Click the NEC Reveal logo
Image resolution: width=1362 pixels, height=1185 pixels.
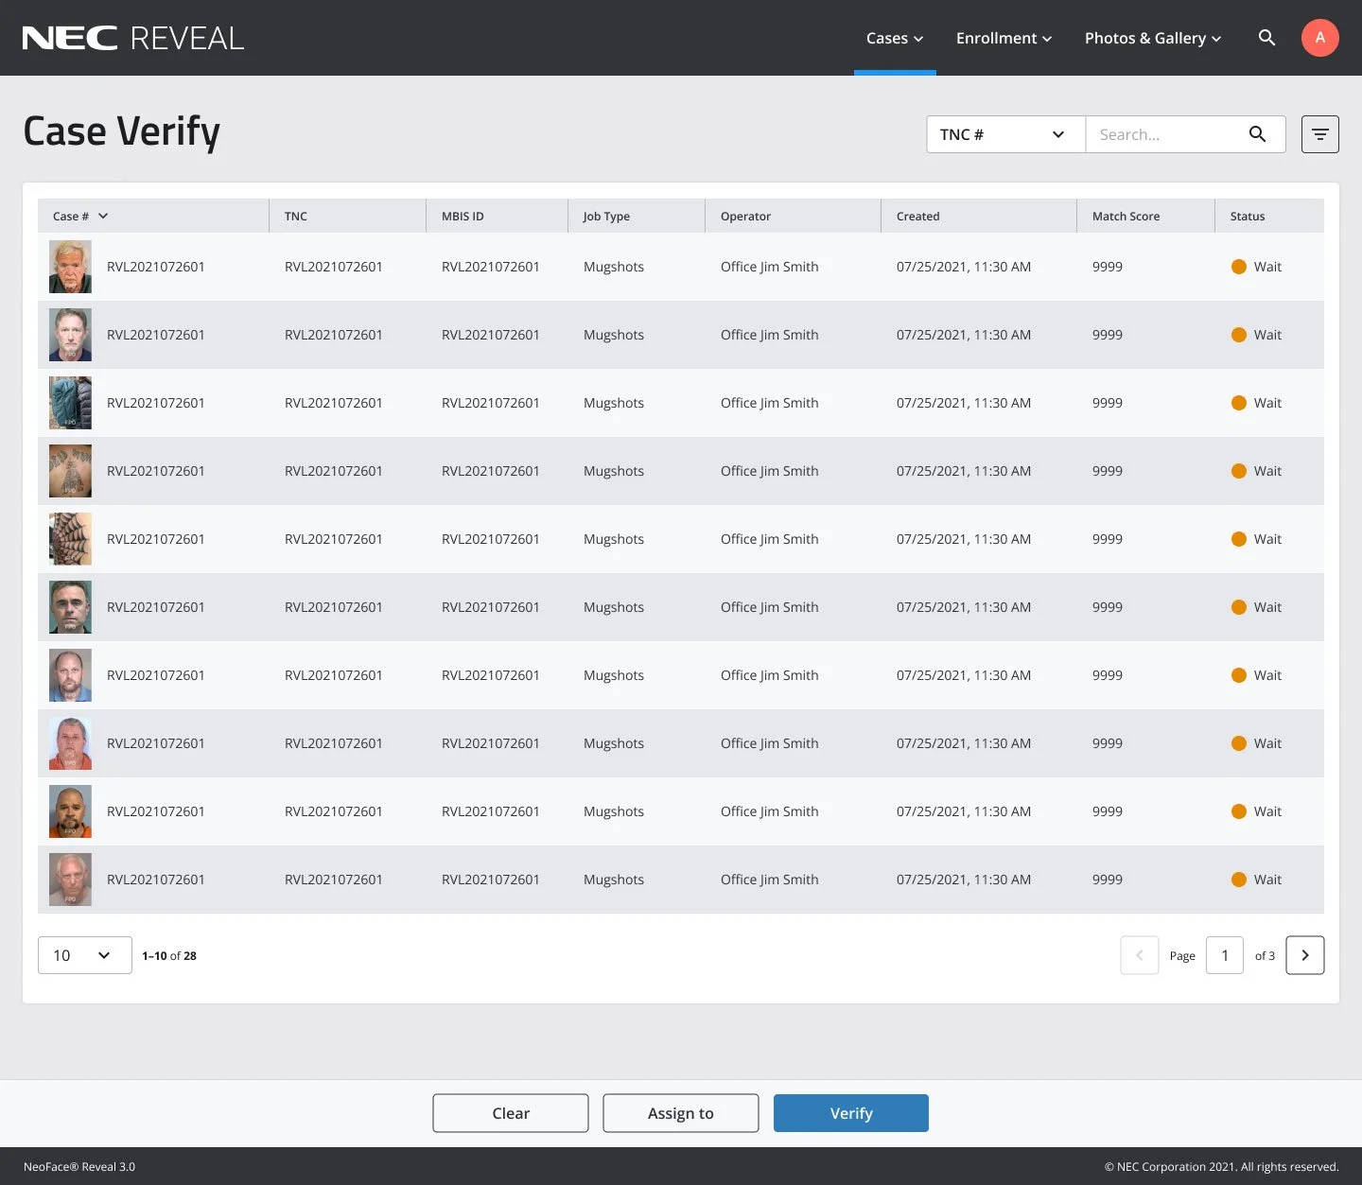[x=133, y=38]
